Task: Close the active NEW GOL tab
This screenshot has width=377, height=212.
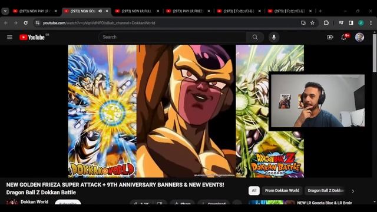Action: click(107, 11)
